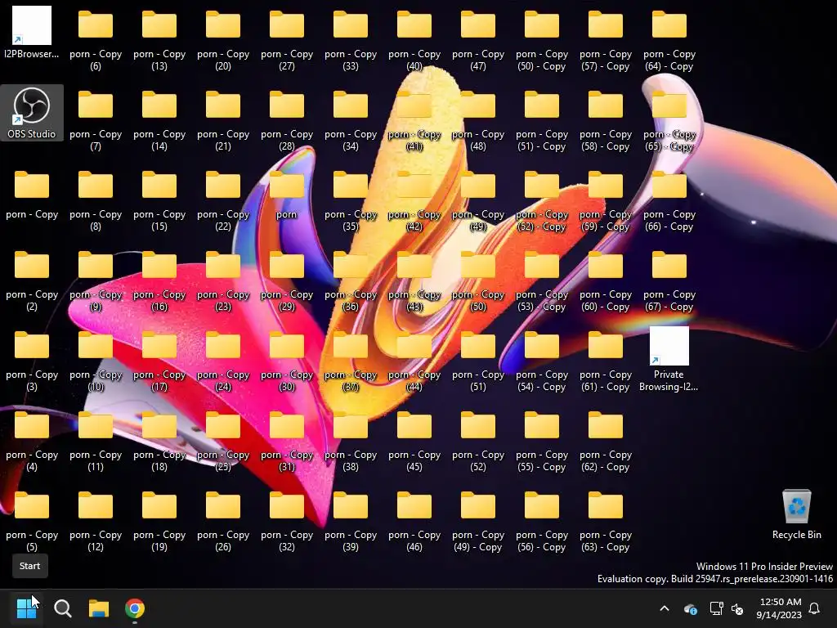Select folder "porn - Copy (33)"

[350, 41]
